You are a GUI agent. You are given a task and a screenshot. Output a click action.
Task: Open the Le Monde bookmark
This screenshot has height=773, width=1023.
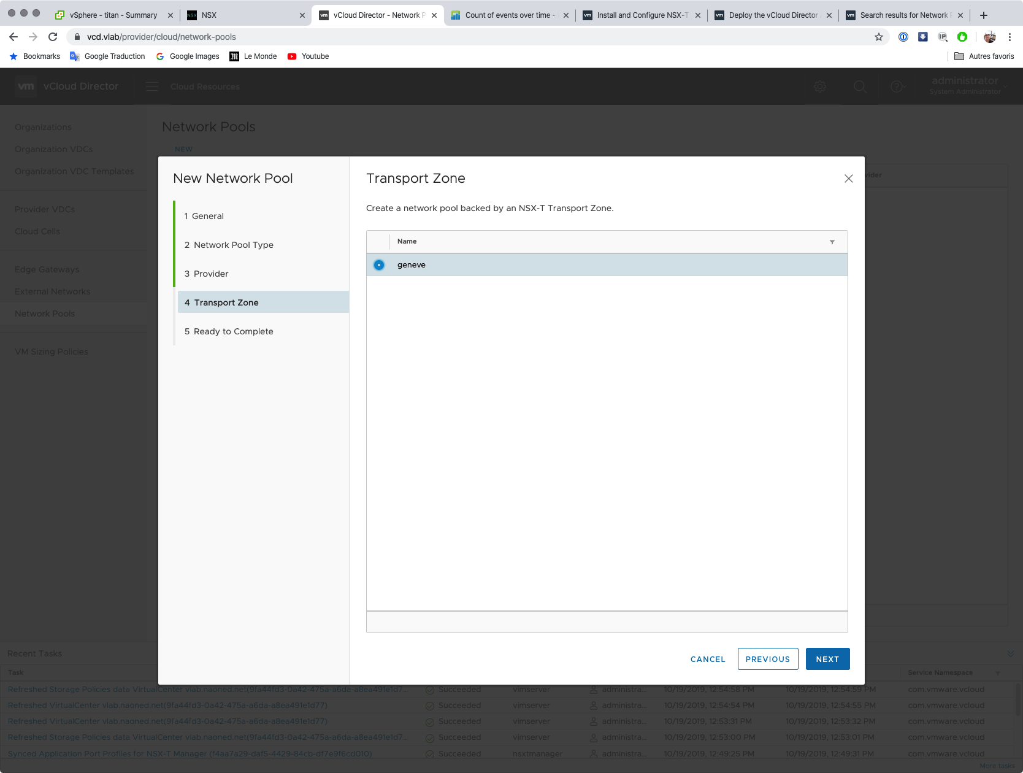(x=253, y=56)
